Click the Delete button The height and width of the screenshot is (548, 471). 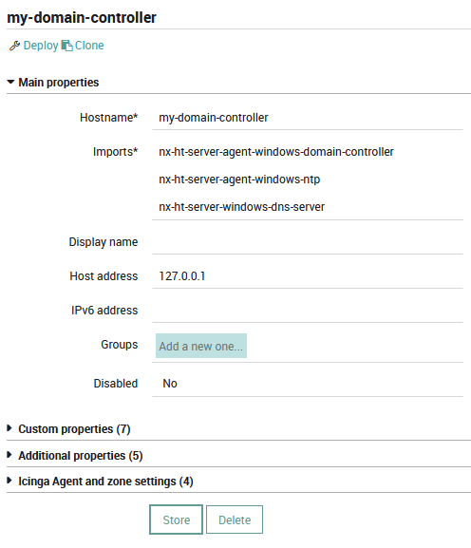click(x=235, y=520)
